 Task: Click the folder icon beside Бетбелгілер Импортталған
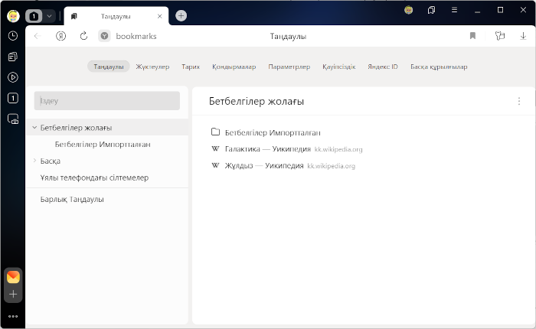pos(215,132)
